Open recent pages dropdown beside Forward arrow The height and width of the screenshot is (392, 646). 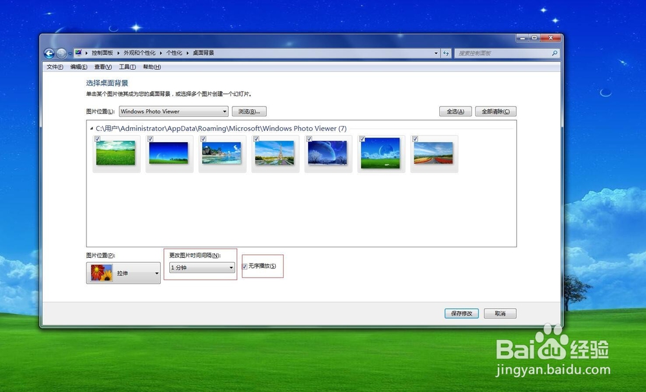click(70, 54)
